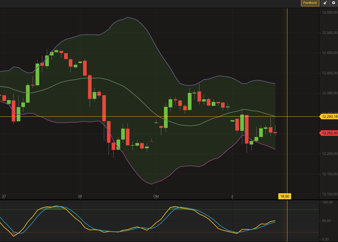Click the Feedback button
The height and width of the screenshot is (242, 338).
(309, 3)
